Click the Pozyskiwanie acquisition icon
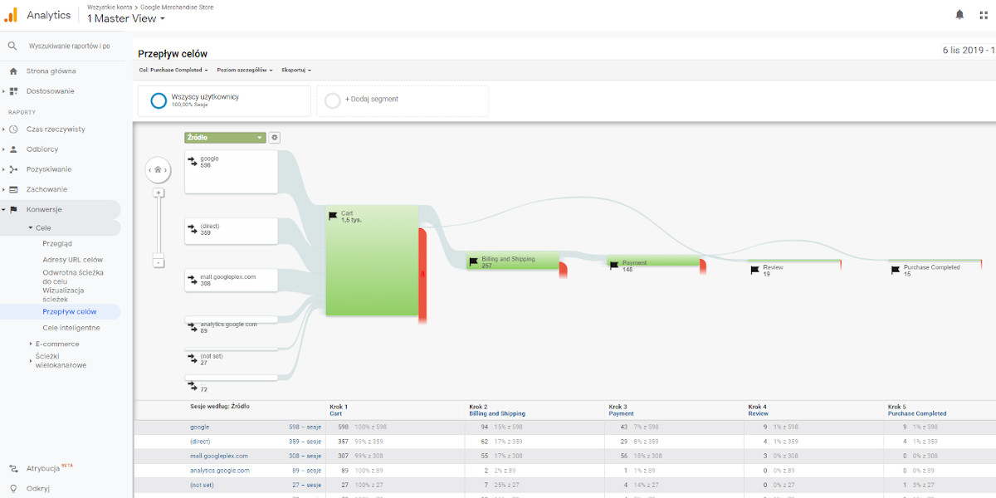 click(x=13, y=169)
